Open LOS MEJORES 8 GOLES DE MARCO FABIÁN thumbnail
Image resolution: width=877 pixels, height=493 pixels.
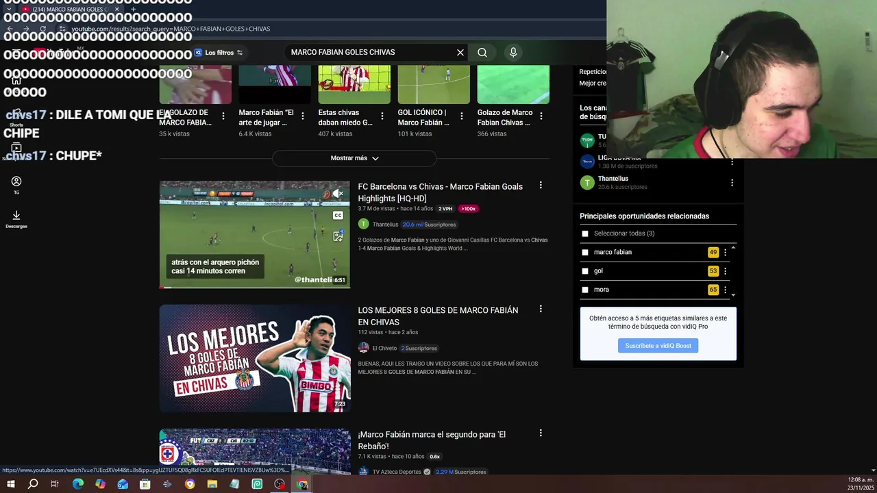(x=254, y=359)
